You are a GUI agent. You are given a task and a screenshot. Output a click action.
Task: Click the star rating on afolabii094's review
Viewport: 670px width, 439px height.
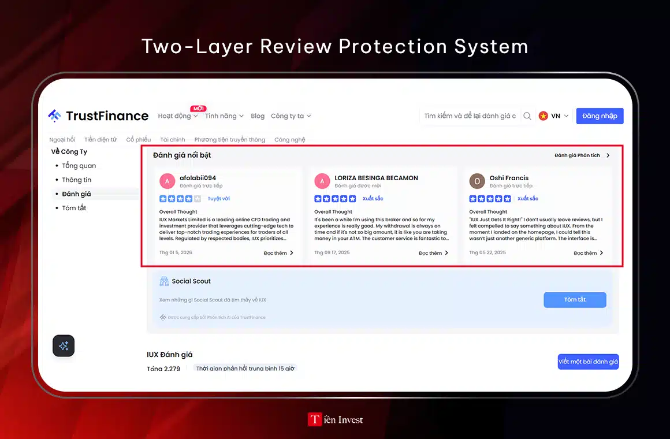[x=180, y=198]
